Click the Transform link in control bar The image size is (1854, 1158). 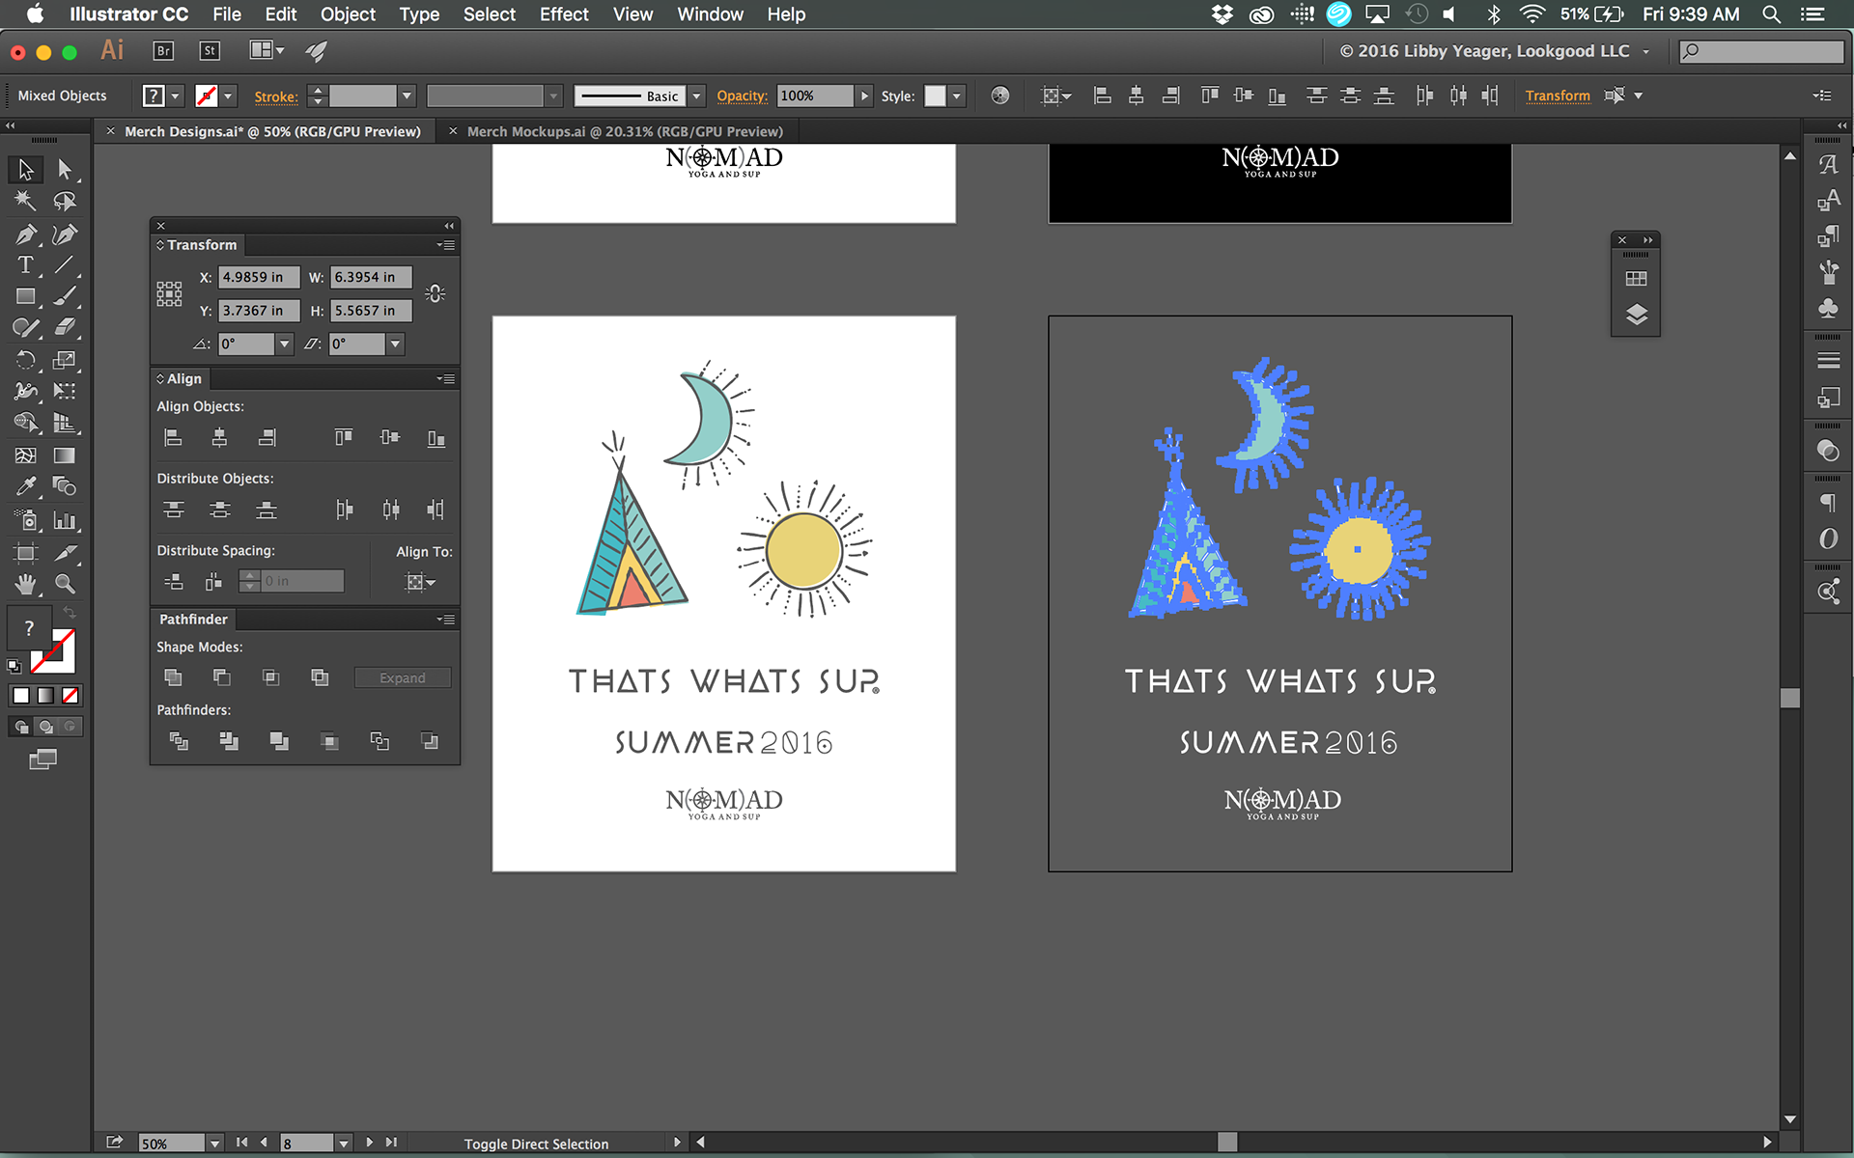1557,96
